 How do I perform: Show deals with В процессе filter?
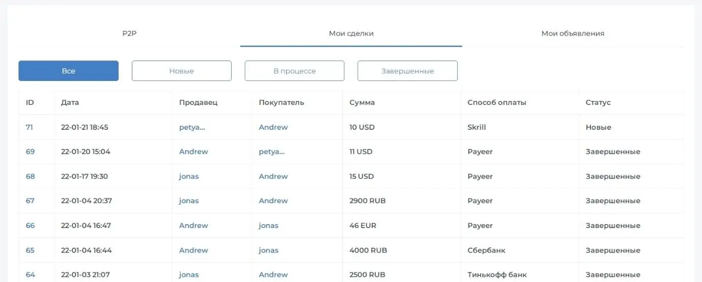[x=294, y=71]
